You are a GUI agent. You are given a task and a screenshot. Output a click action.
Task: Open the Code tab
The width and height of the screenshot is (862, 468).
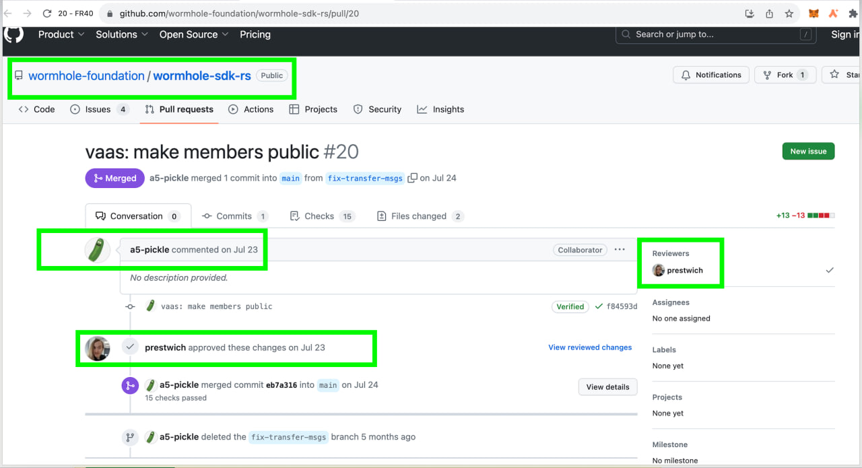[36, 109]
